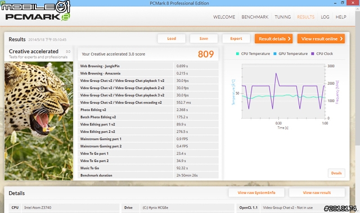Screen dimensions: 360x213
Task: Click the Creative accelerated title
Action: (34, 52)
